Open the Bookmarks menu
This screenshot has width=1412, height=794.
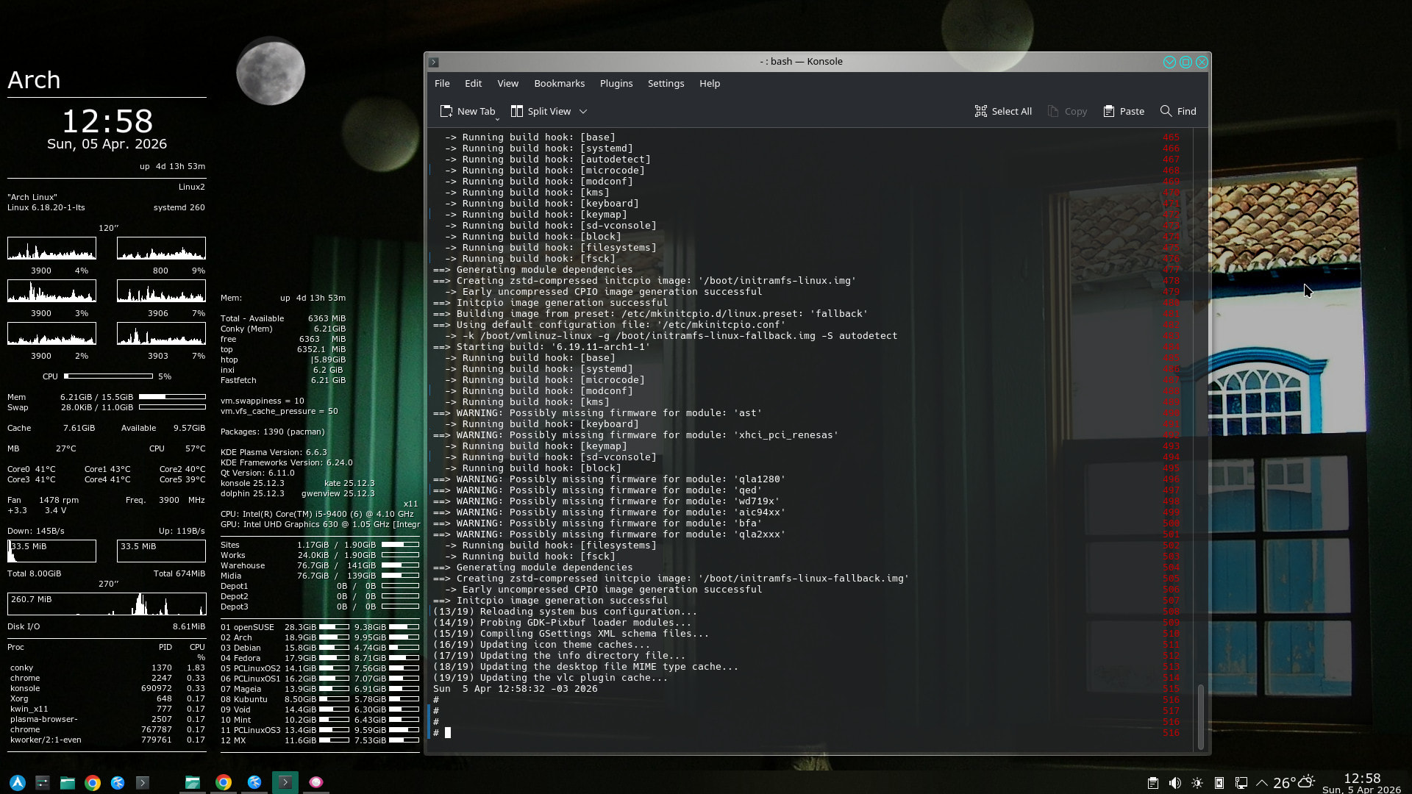pyautogui.click(x=559, y=83)
